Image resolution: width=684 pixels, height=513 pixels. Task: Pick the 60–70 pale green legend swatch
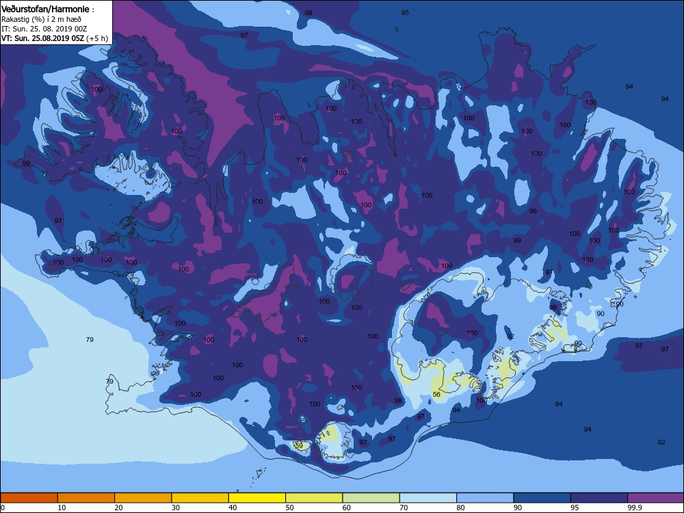(x=371, y=498)
